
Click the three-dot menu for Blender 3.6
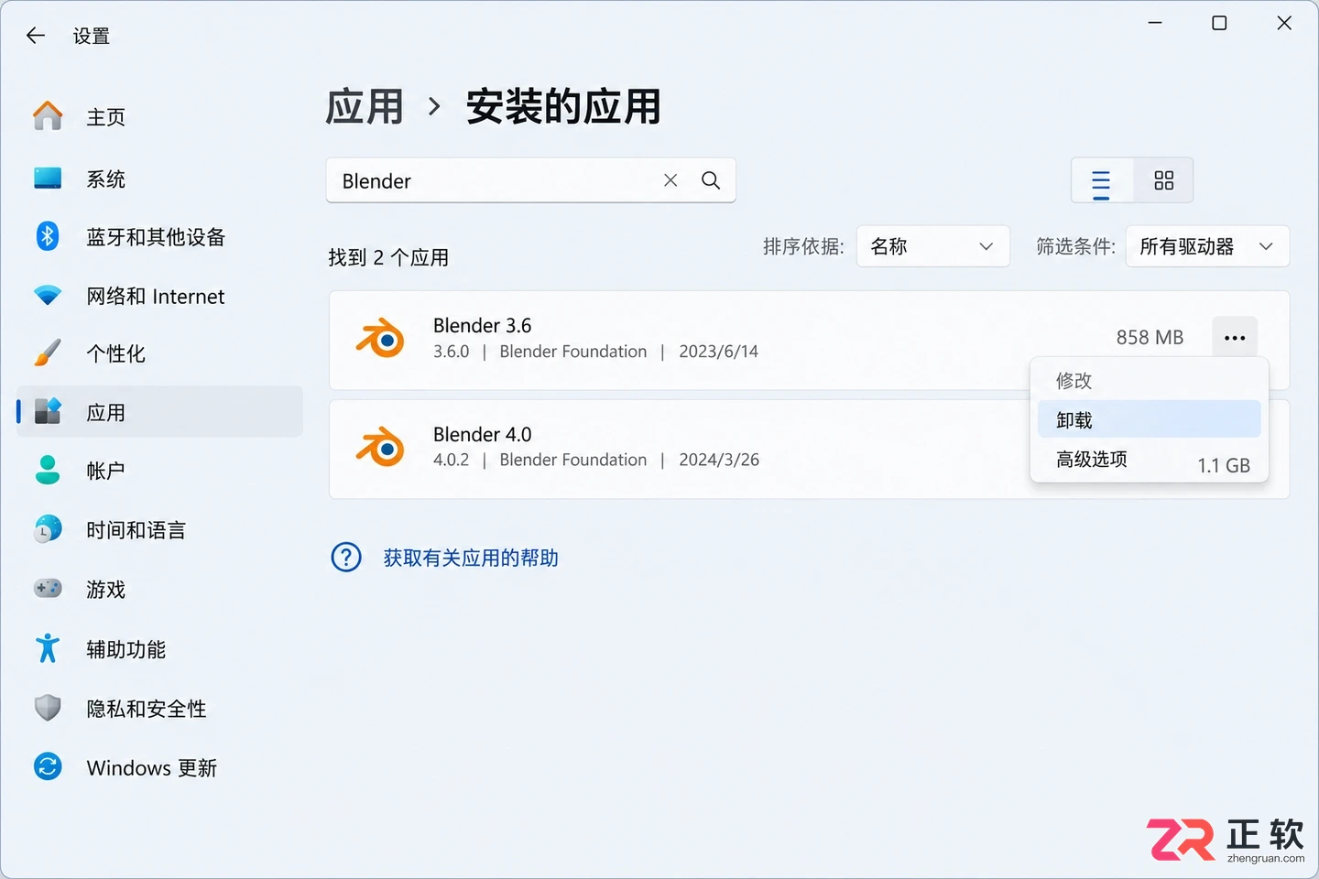(x=1235, y=338)
